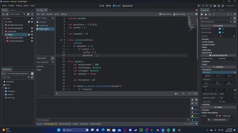Switch to the 3D workspace
Image resolution: width=238 pixels, height=133 pixels.
pyautogui.click(x=108, y=6)
